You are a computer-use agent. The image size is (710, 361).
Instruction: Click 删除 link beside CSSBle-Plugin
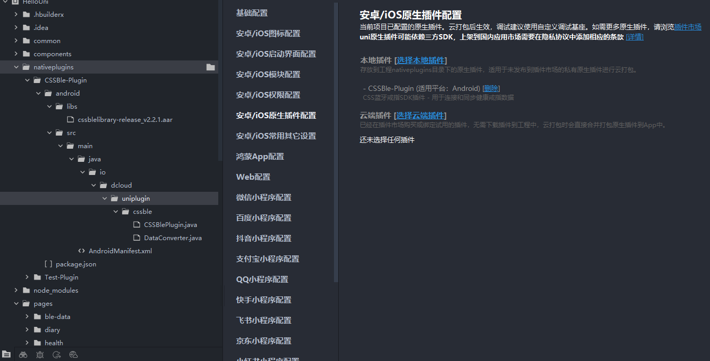coord(491,88)
